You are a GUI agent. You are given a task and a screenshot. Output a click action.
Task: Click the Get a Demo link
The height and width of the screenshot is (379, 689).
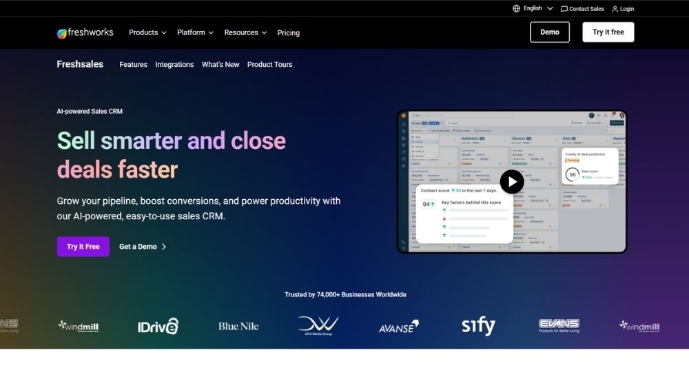point(138,247)
